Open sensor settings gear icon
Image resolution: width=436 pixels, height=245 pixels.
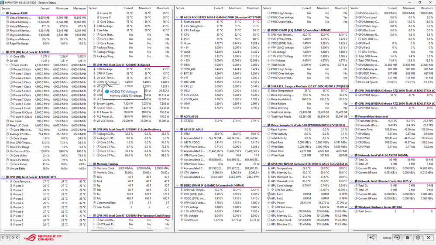(x=418, y=238)
